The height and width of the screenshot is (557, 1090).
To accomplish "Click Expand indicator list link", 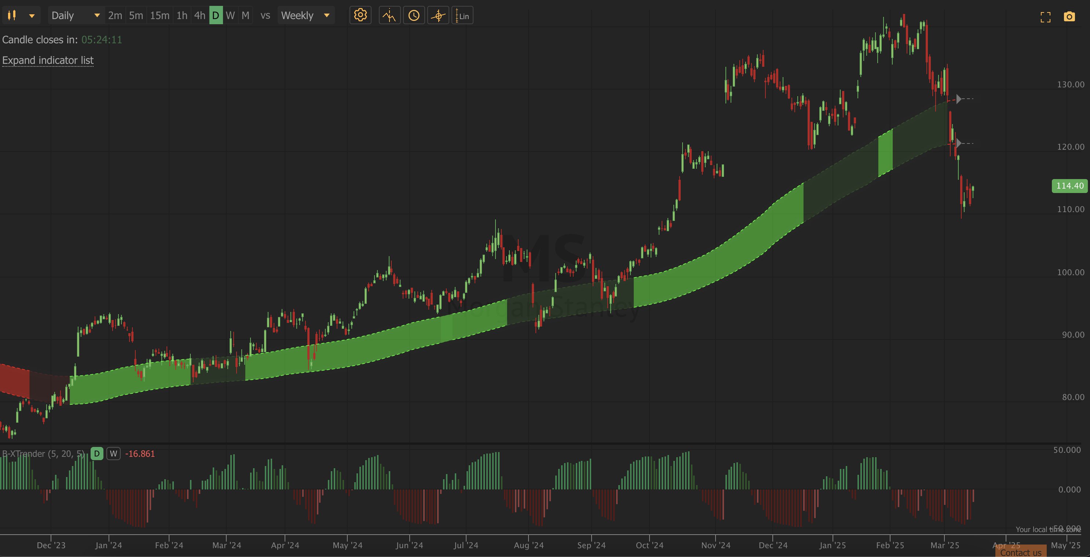I will pyautogui.click(x=48, y=60).
